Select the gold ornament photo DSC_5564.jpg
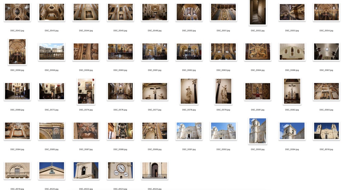The image size is (353, 190). tap(258, 52)
